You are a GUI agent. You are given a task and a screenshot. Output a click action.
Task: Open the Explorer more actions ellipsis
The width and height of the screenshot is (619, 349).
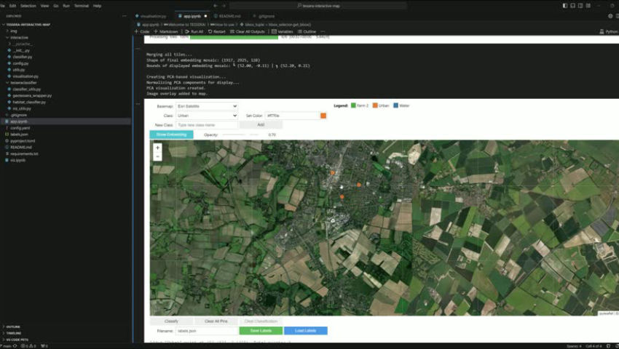pyautogui.click(x=125, y=16)
